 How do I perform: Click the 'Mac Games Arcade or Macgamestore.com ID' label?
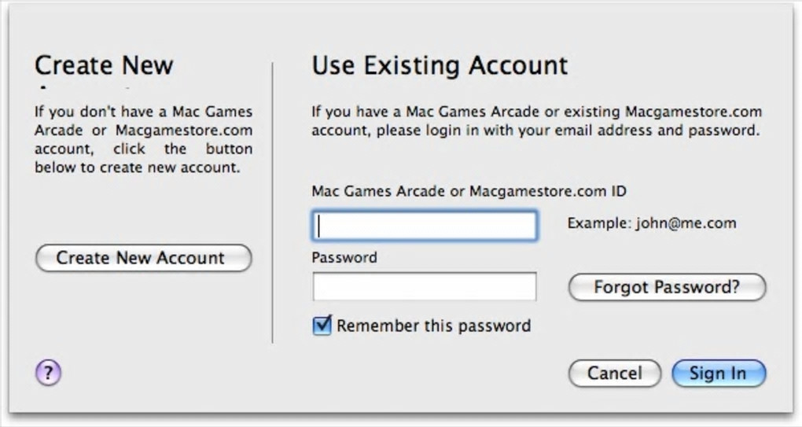tap(469, 191)
